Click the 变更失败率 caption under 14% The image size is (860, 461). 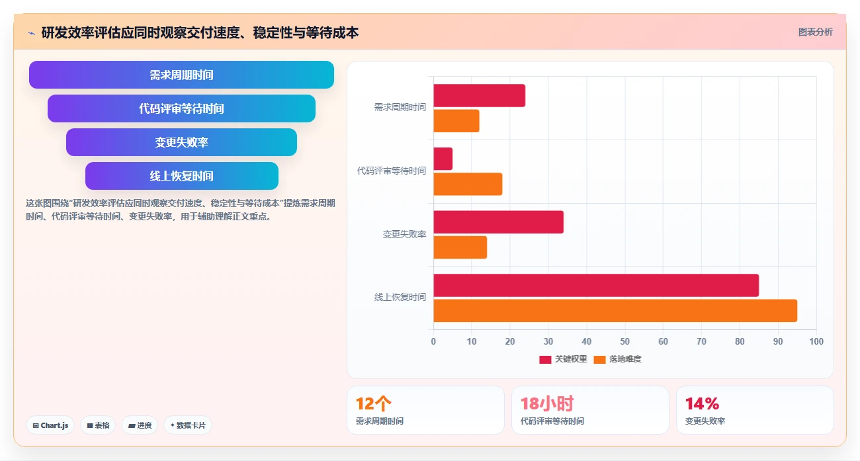pyautogui.click(x=705, y=421)
